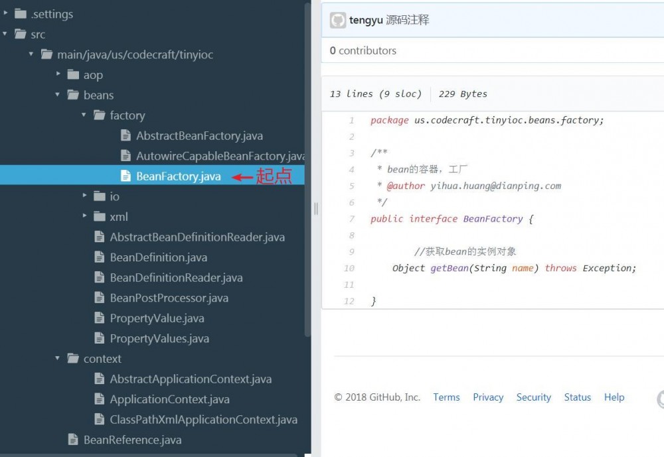Open the Status footer link
Image resolution: width=664 pixels, height=457 pixels.
577,397
